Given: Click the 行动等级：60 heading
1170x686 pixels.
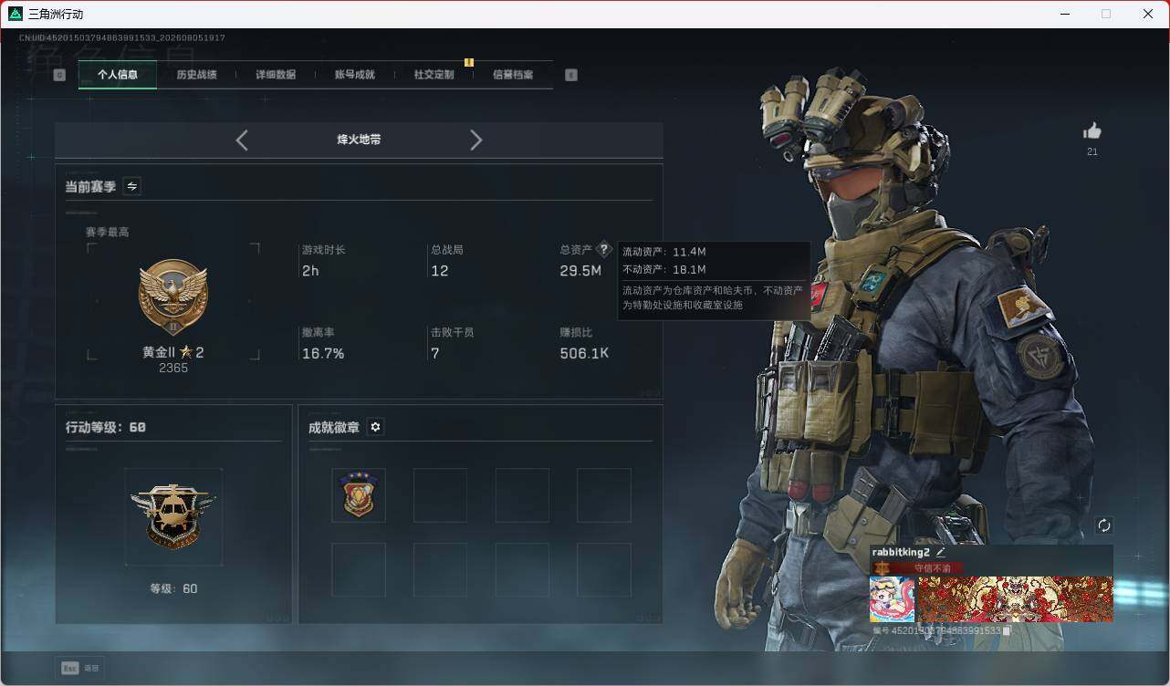Looking at the screenshot, I should (106, 427).
